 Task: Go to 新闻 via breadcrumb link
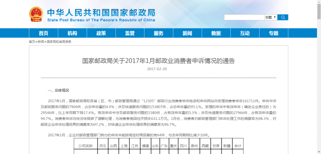[x=41, y=42]
